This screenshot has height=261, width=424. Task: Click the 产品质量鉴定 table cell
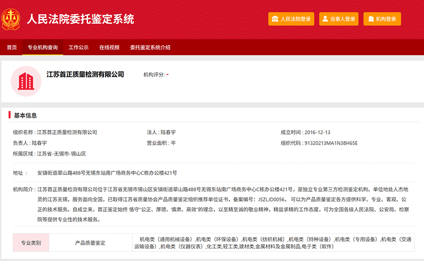click(90, 243)
